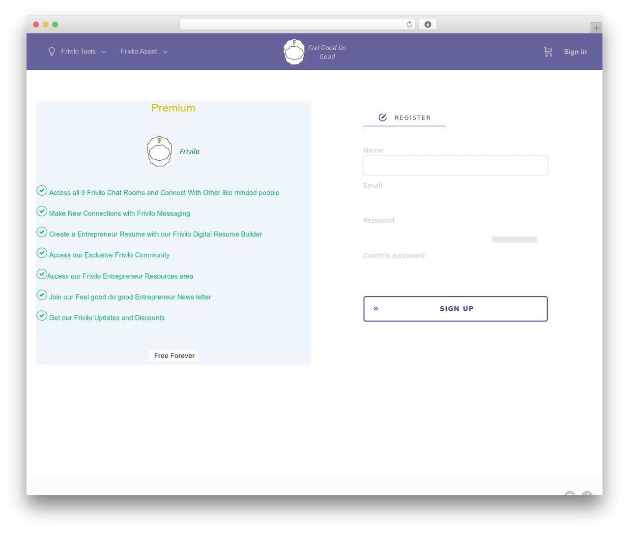Click 'Make New Connections with Frivilo Messaging' text
The height and width of the screenshot is (533, 629).
pyautogui.click(x=119, y=213)
